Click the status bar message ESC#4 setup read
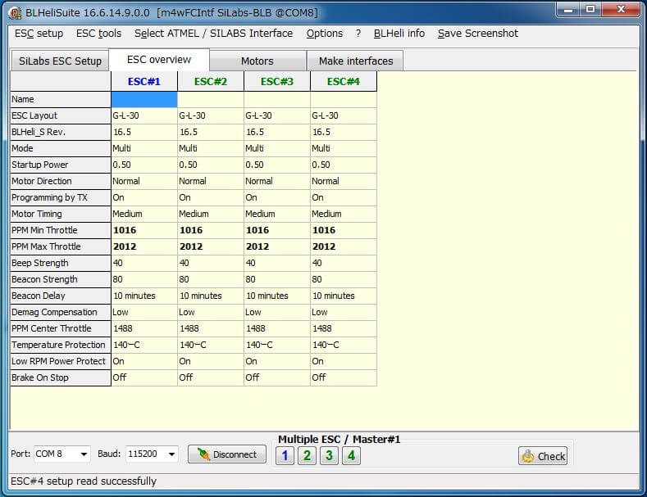The image size is (647, 497). coord(84,481)
